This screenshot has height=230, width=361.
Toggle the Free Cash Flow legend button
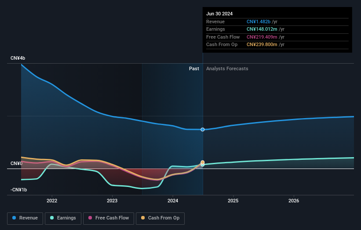pyautogui.click(x=109, y=218)
